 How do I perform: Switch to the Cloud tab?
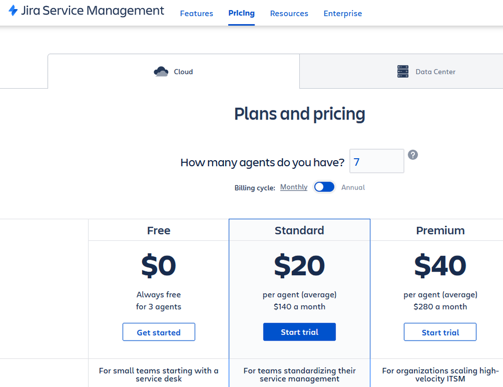tap(173, 71)
